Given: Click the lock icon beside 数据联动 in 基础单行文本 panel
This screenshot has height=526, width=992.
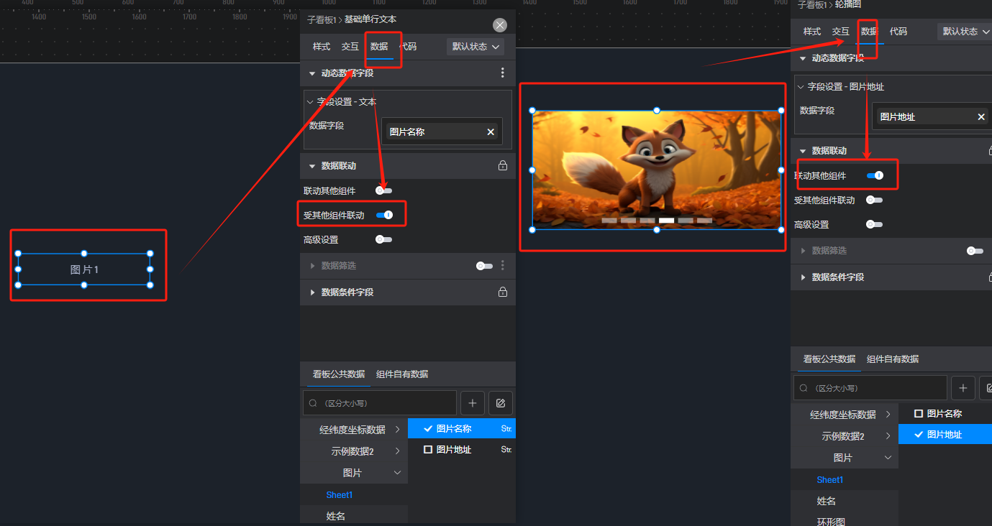Looking at the screenshot, I should (x=503, y=165).
